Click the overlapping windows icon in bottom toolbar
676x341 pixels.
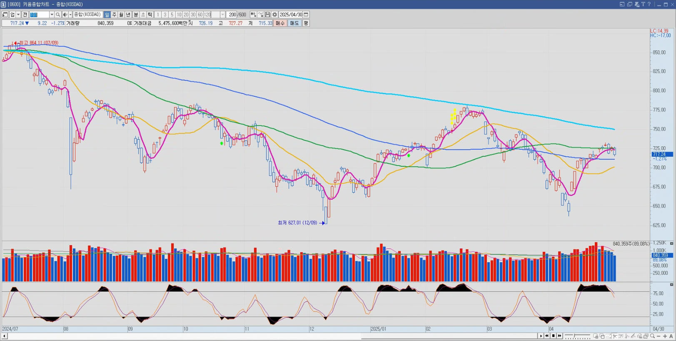point(602,336)
